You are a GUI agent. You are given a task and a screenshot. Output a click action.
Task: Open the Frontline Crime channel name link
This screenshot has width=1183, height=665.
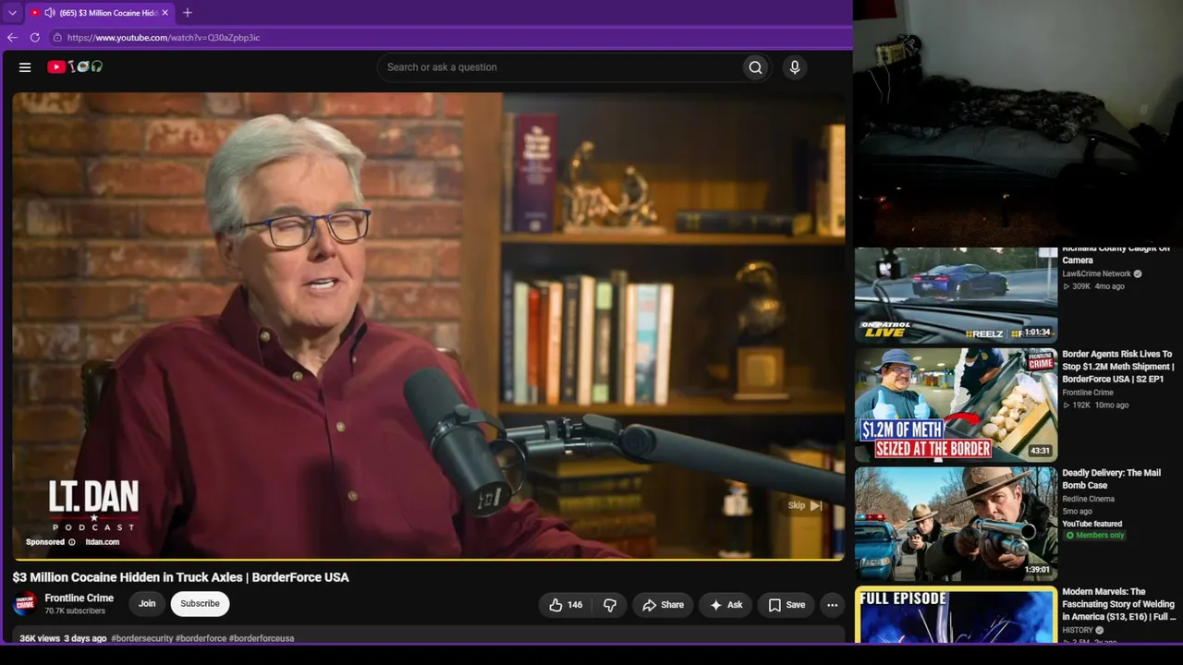(79, 598)
